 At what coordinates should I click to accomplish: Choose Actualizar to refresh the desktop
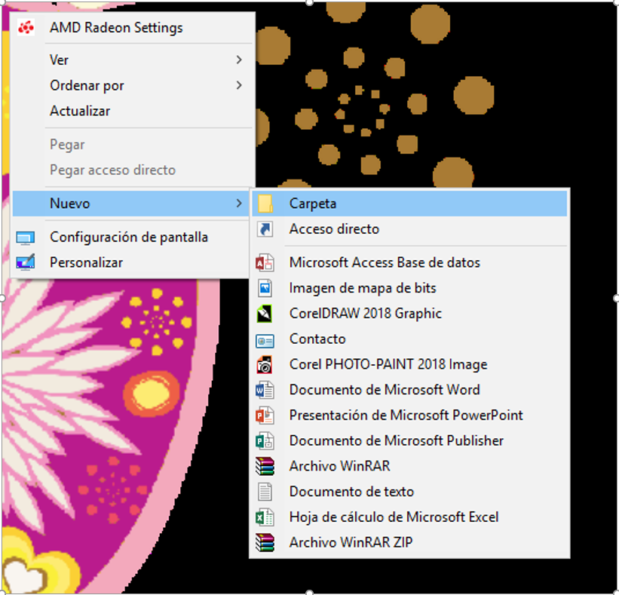(133, 111)
